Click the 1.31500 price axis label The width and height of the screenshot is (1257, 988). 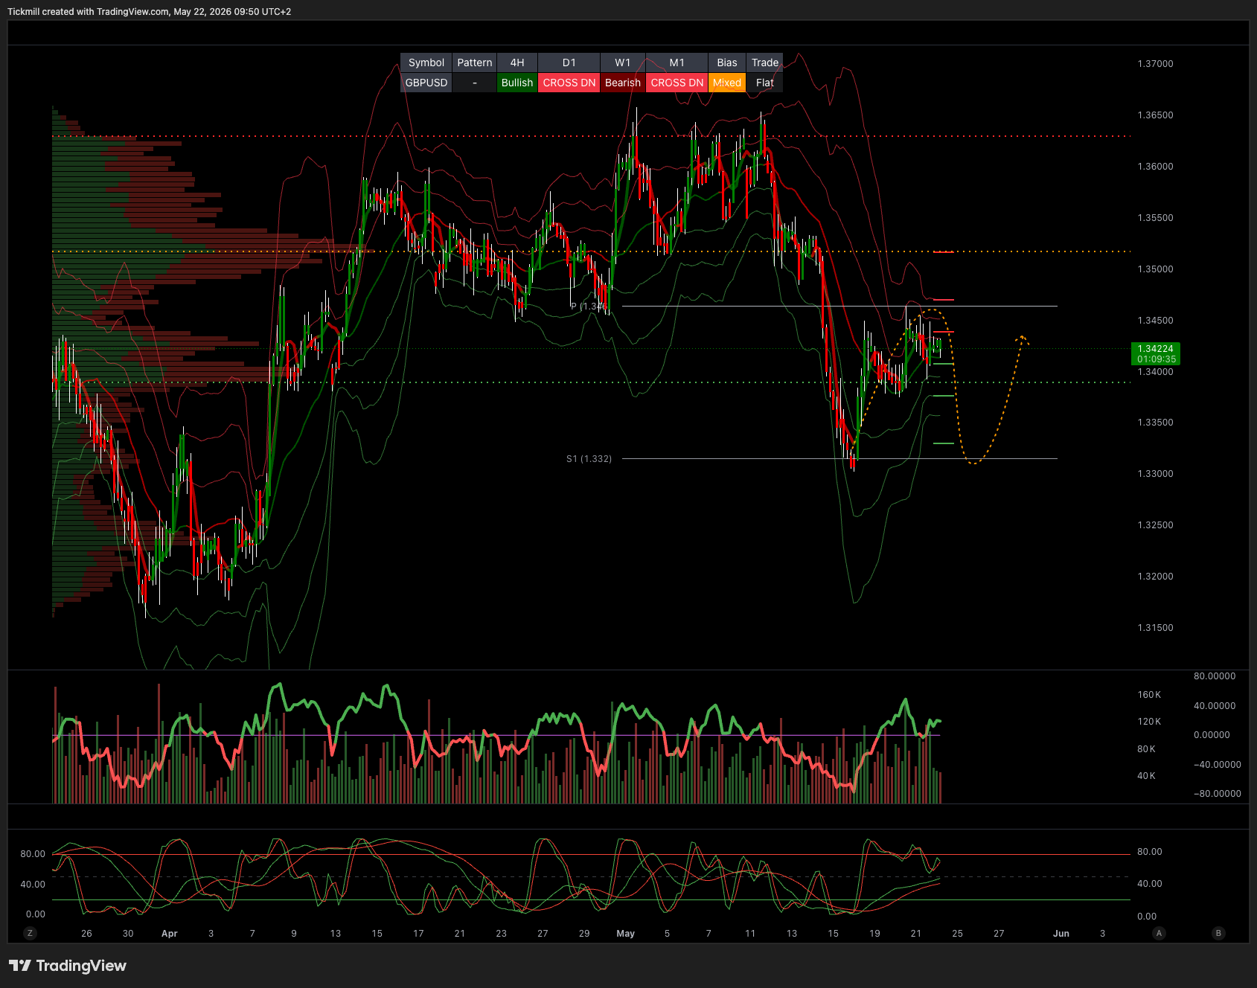[x=1155, y=628]
